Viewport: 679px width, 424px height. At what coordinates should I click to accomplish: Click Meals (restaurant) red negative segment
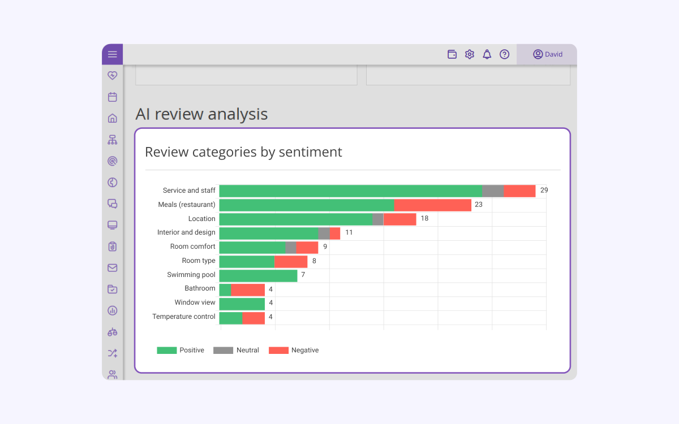[x=433, y=205]
